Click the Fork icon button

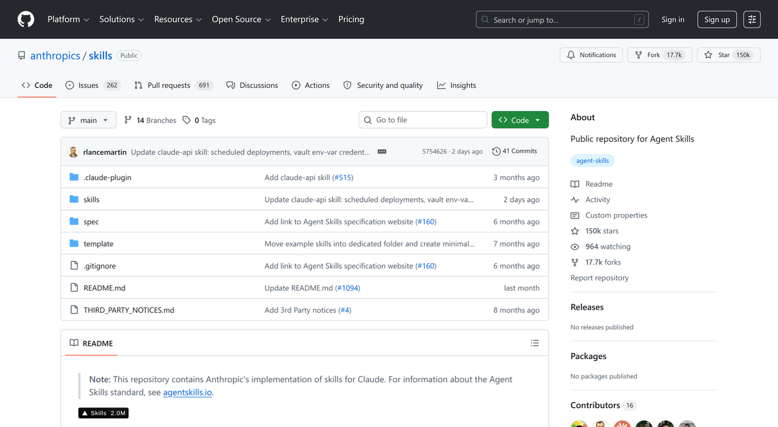[x=638, y=55]
